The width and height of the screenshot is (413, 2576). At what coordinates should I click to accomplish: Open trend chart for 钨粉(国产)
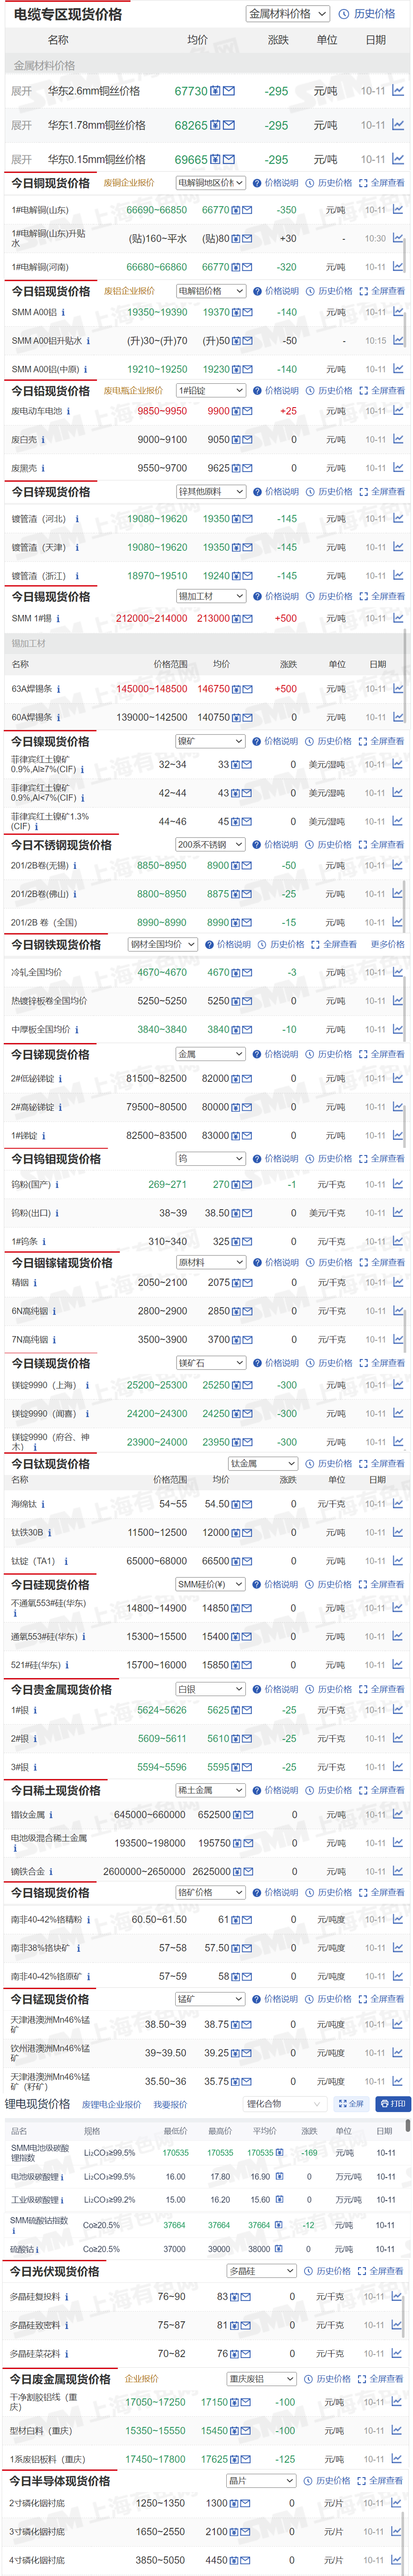[398, 1184]
